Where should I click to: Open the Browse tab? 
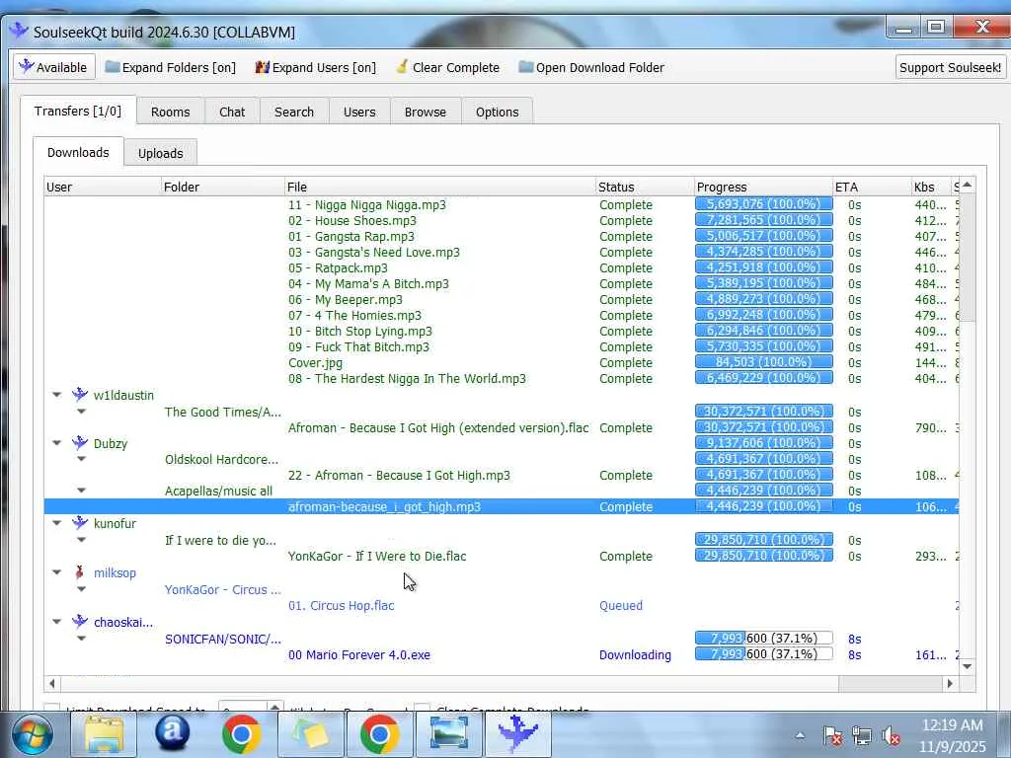[426, 112]
